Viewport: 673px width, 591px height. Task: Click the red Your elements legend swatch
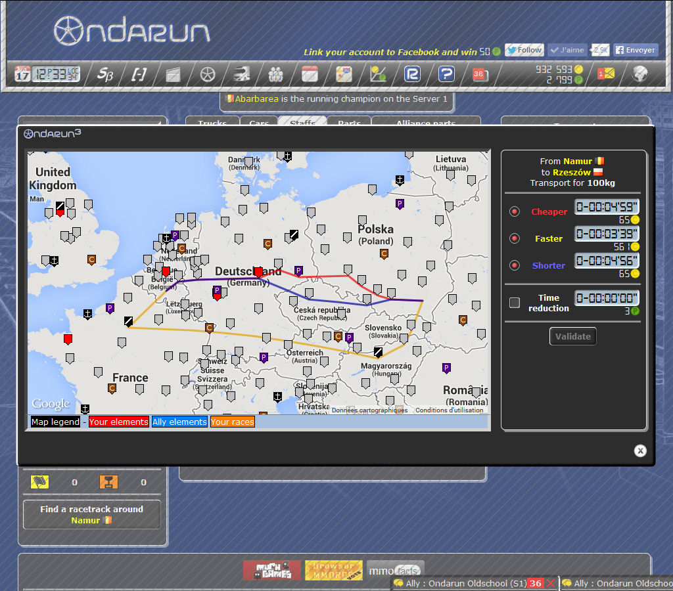pyautogui.click(x=119, y=422)
